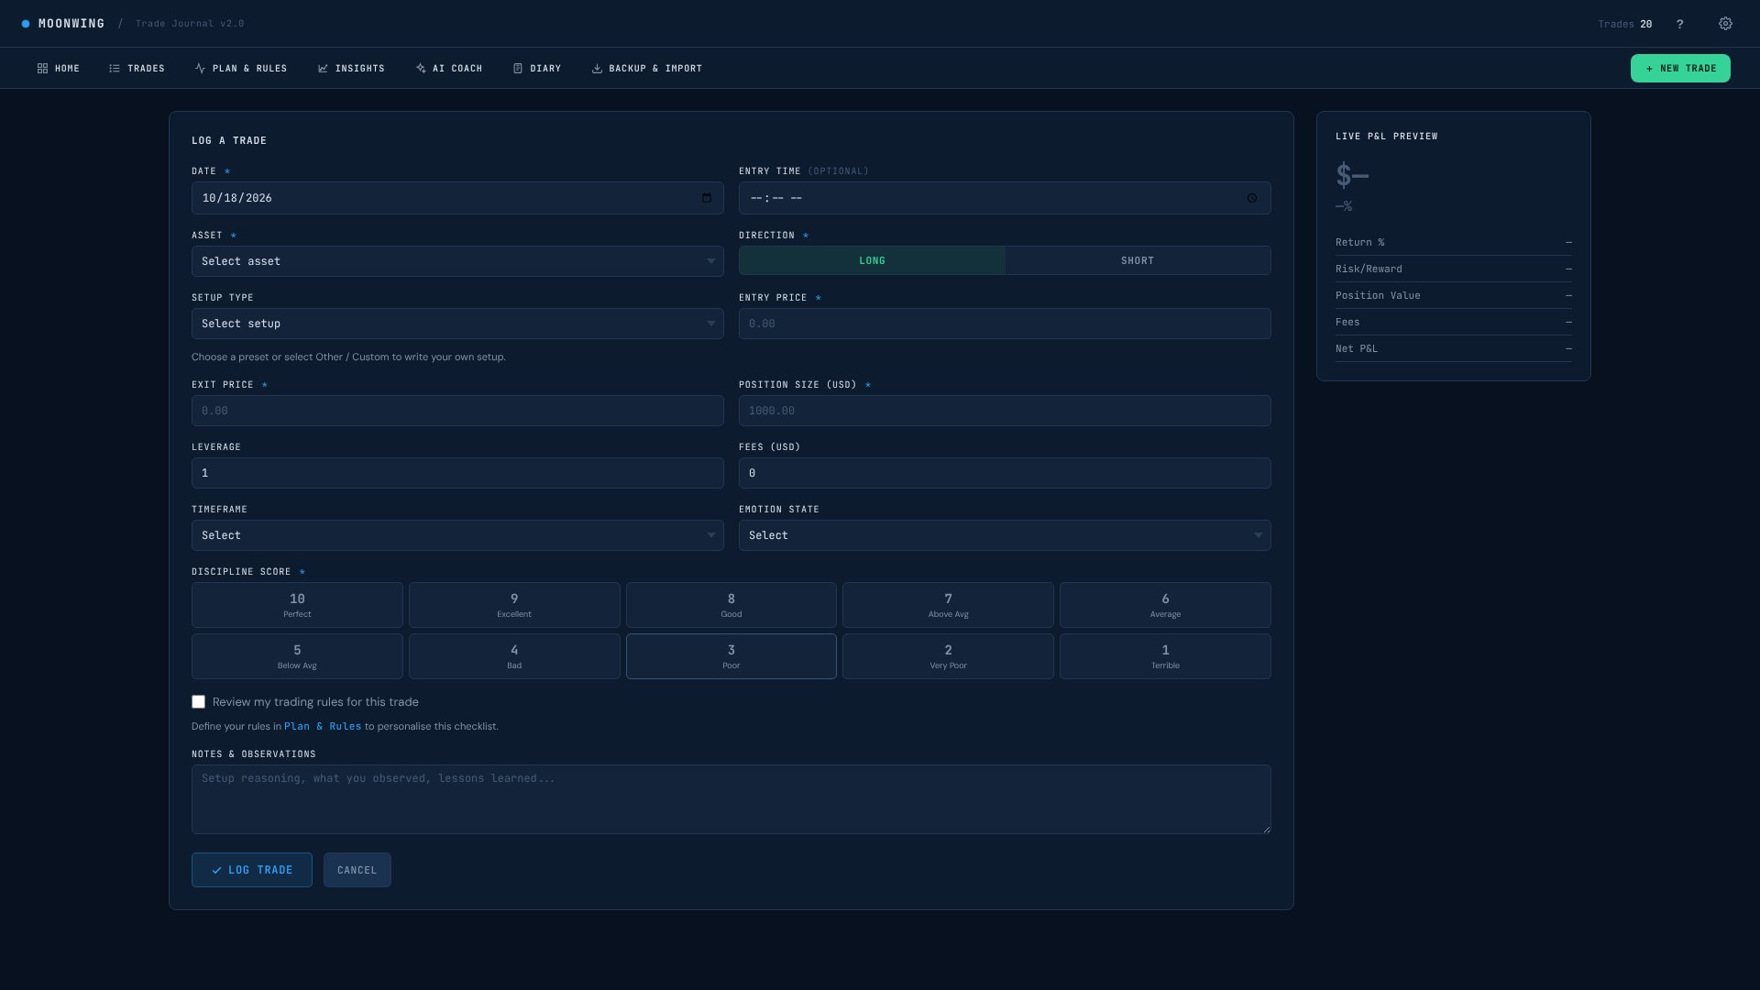Select discipline score 5 Below Avg
The height and width of the screenshot is (990, 1760).
[x=297, y=656]
